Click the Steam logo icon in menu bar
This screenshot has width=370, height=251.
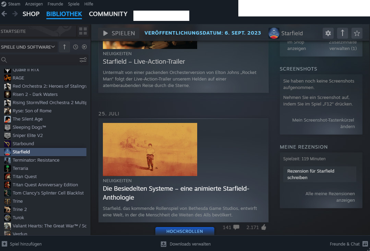point(4,4)
